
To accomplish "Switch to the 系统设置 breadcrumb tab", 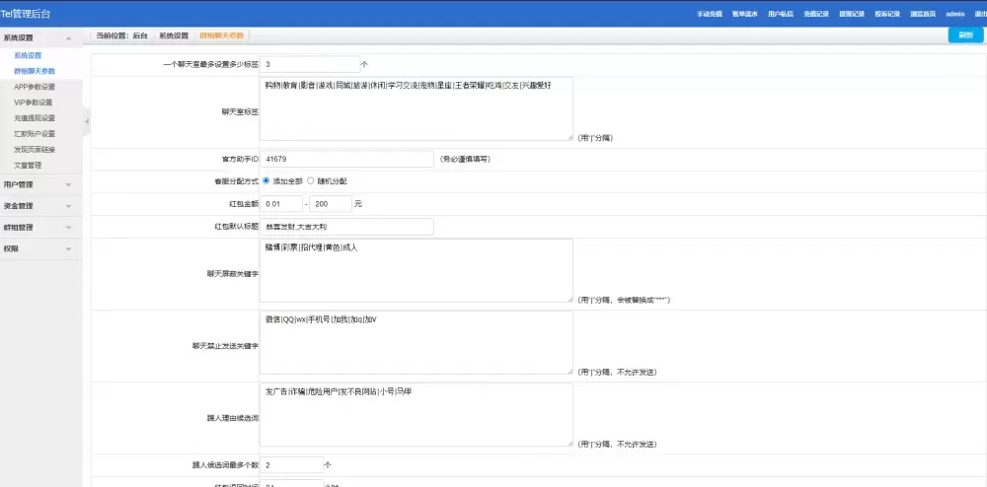I will pyautogui.click(x=174, y=35).
